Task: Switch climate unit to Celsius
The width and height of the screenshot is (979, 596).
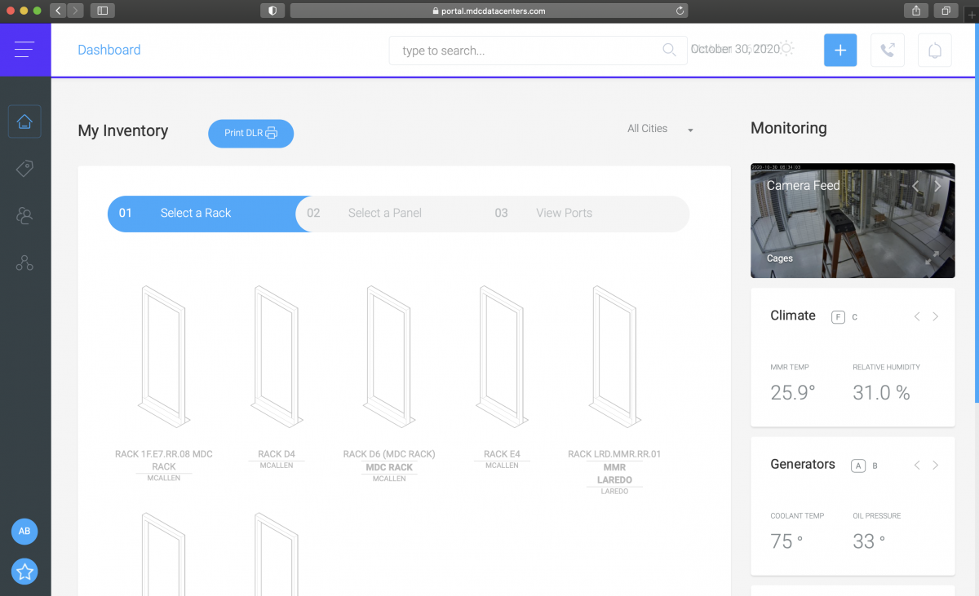Action: (x=855, y=317)
